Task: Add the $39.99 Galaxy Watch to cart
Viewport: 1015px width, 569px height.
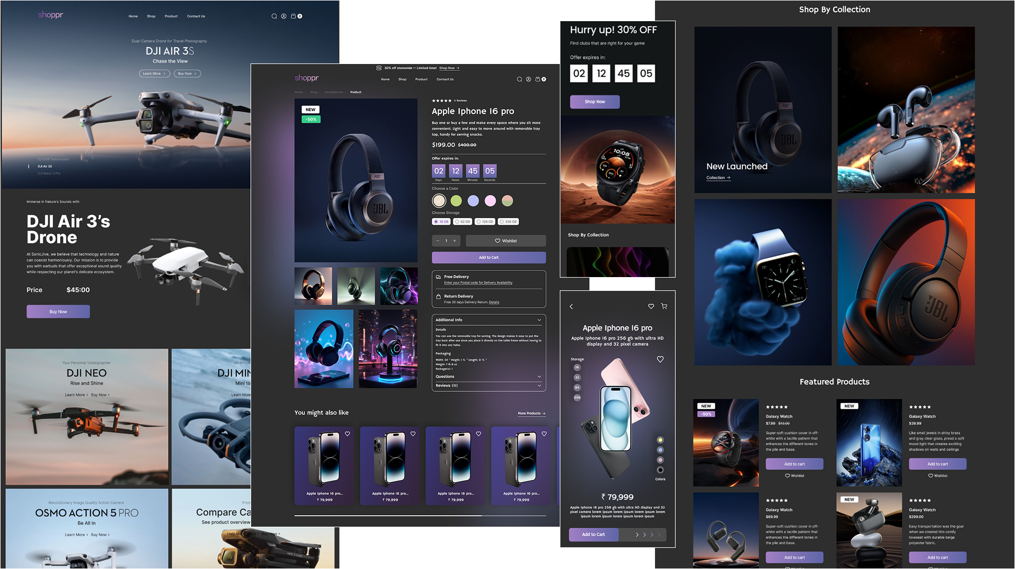Action: point(937,464)
